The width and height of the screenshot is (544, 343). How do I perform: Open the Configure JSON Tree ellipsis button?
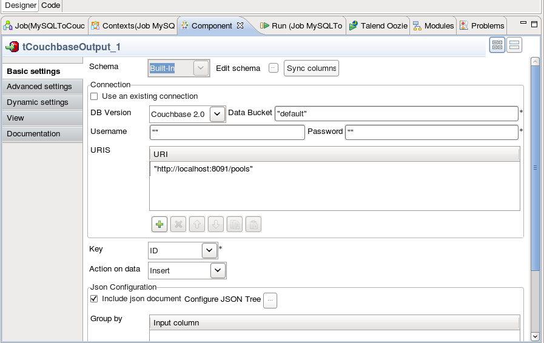[270, 301]
